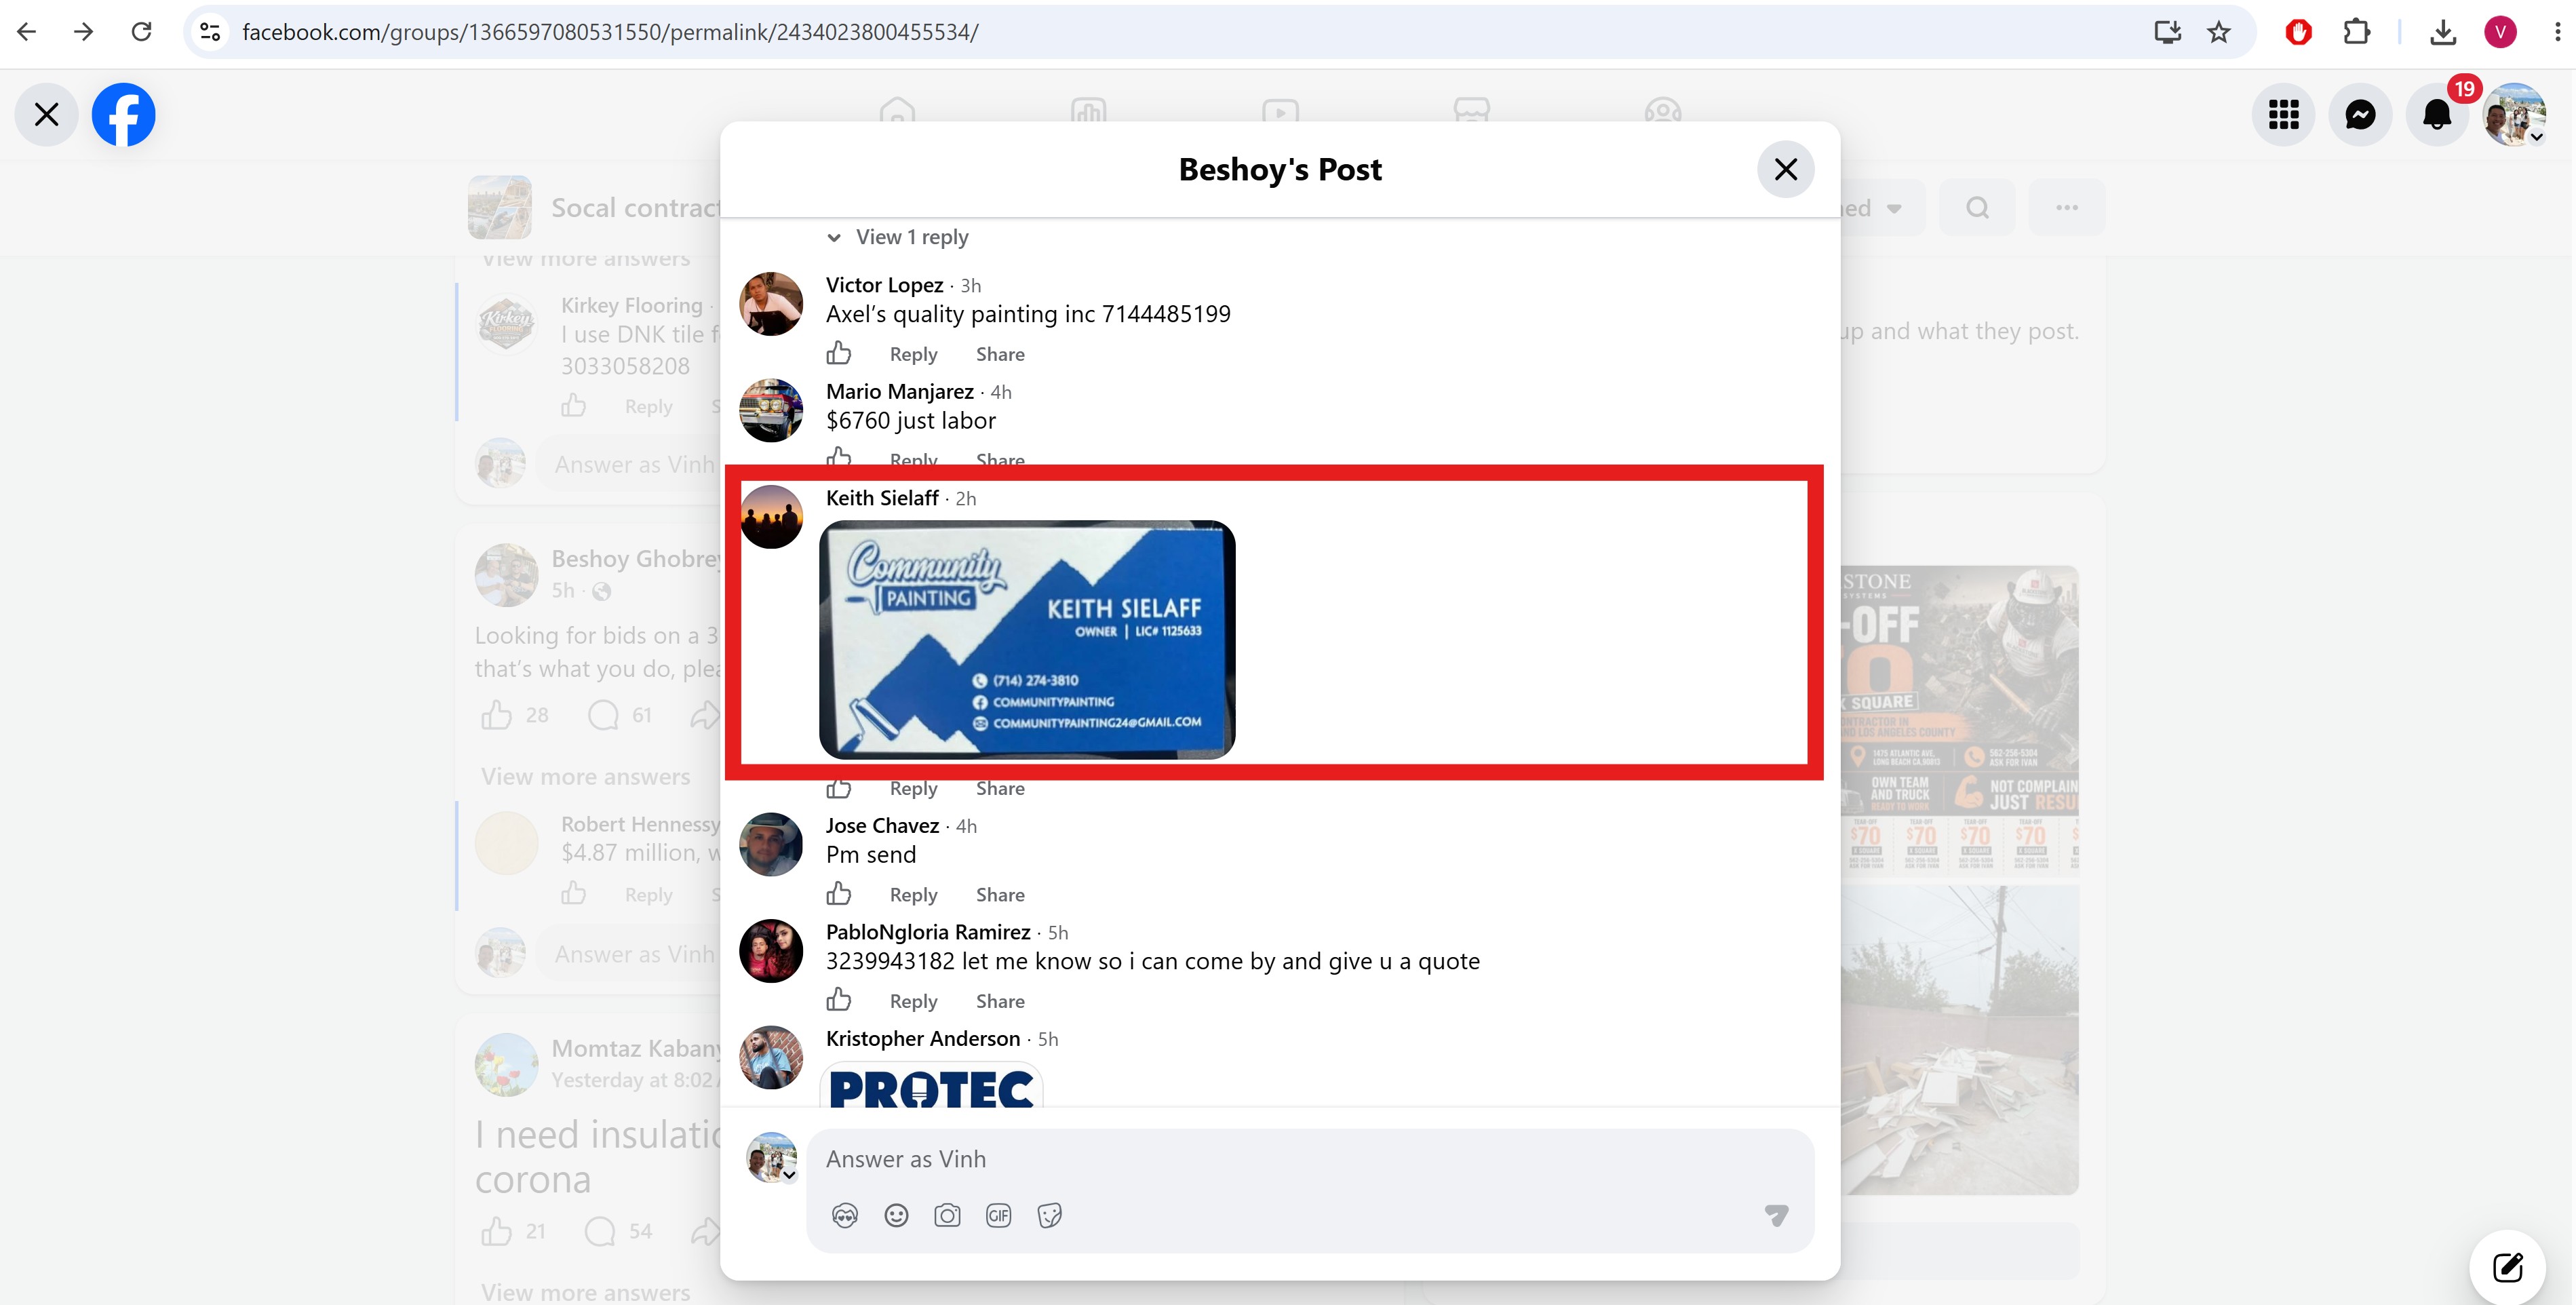Open Victor Lopez's profile picture
Screen dimensions: 2576x1305
click(x=771, y=304)
